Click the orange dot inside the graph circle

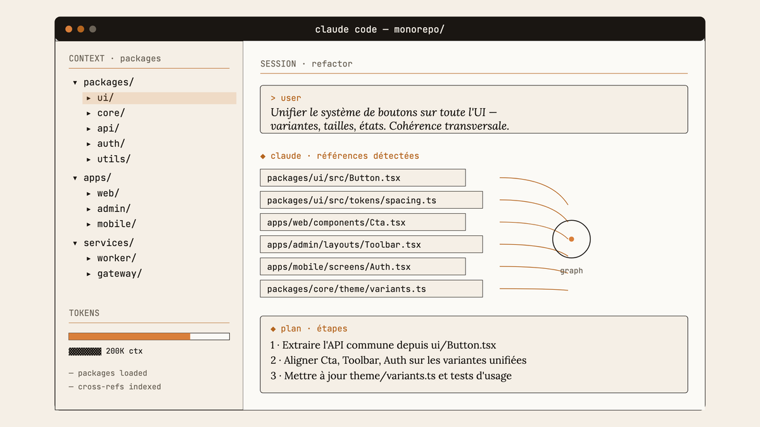coord(571,239)
